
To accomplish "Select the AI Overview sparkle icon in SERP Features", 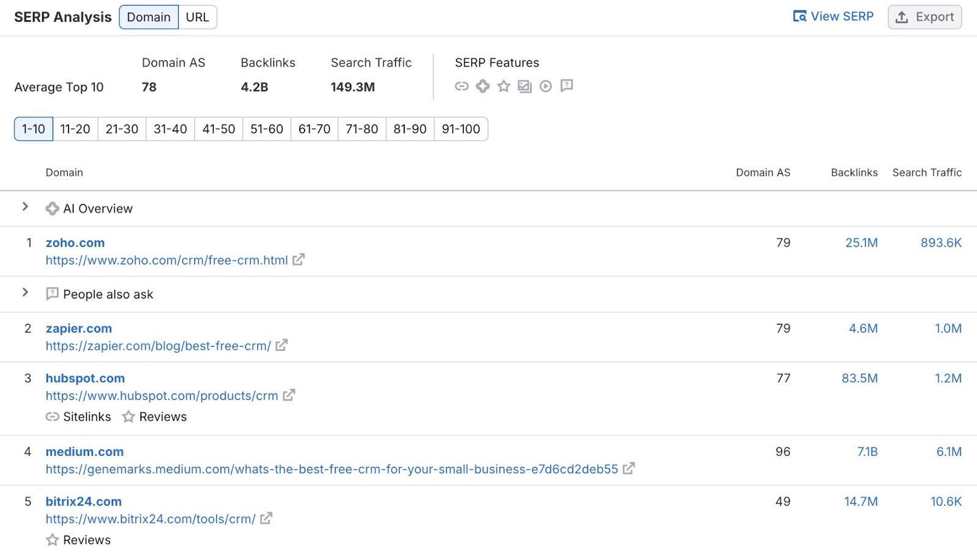I will click(x=482, y=86).
